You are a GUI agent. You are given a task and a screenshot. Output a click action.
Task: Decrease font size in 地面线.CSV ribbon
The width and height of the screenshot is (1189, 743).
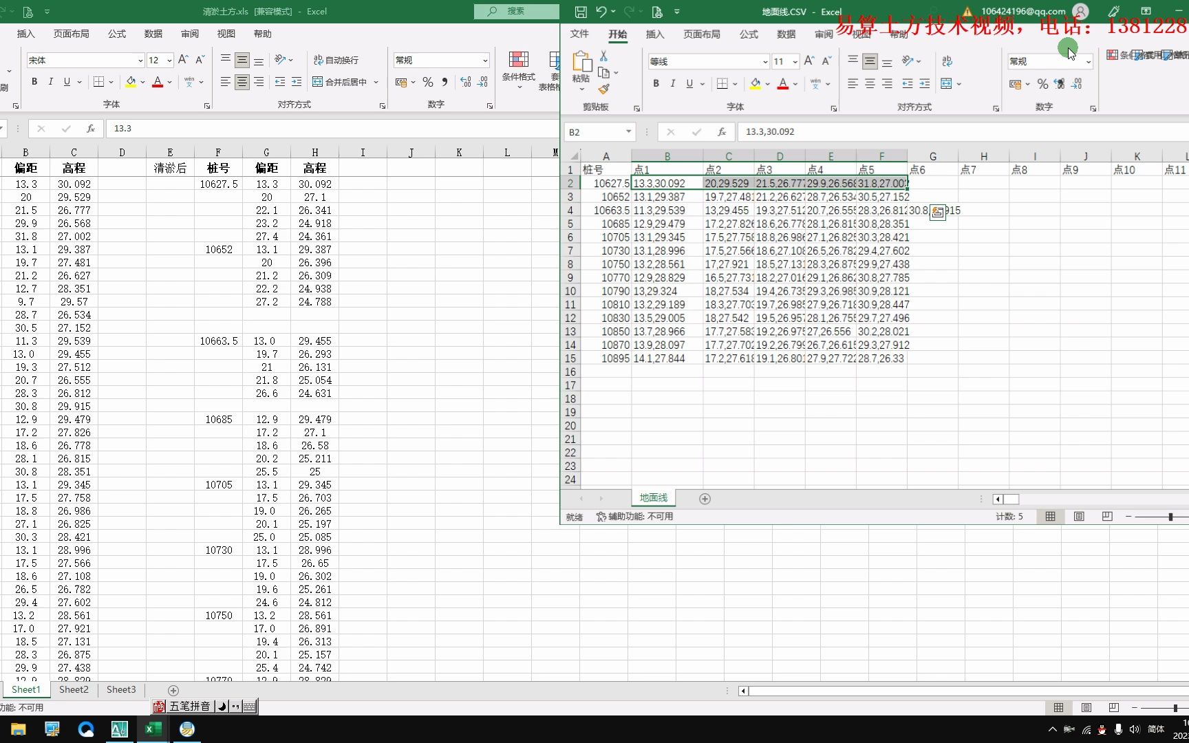[827, 61]
